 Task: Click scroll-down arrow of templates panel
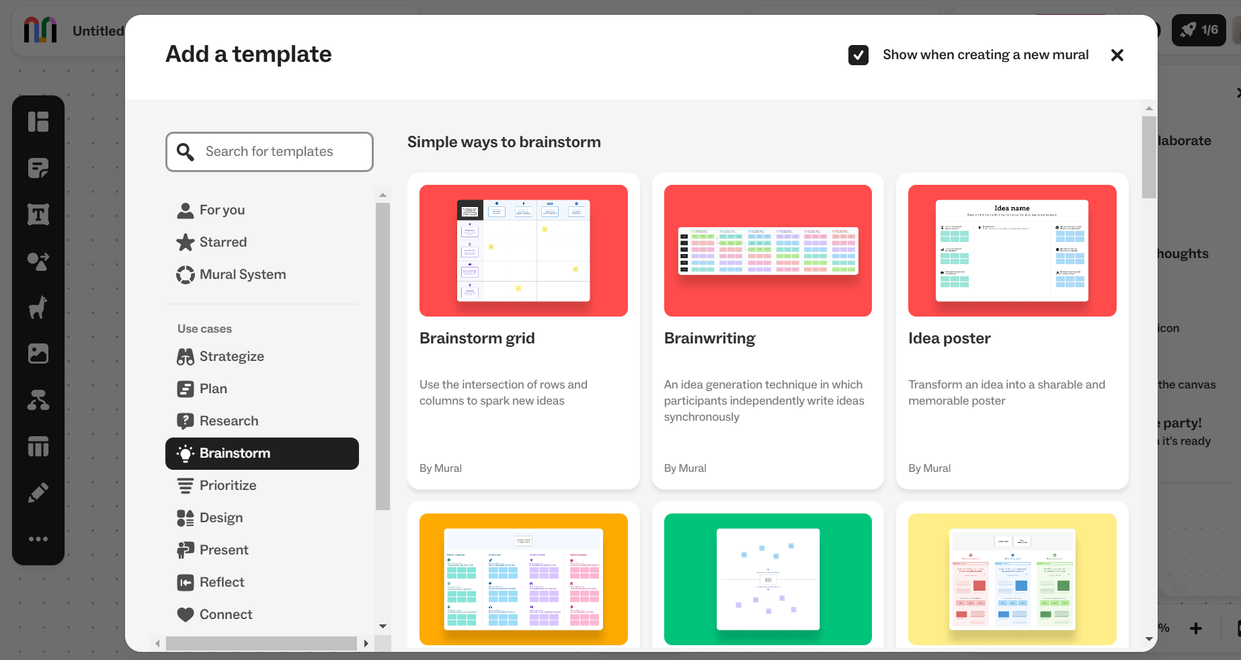(x=1149, y=639)
